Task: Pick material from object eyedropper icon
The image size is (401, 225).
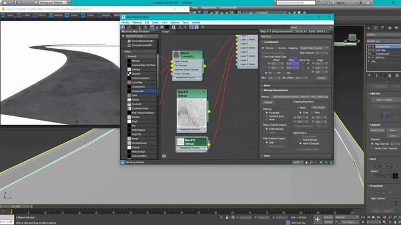Action: 129,27
